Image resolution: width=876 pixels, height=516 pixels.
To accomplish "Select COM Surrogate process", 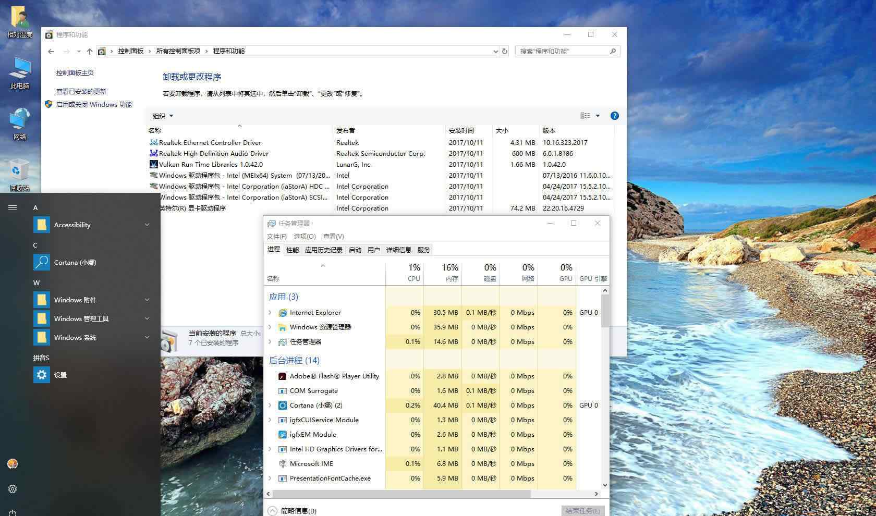I will (x=313, y=391).
